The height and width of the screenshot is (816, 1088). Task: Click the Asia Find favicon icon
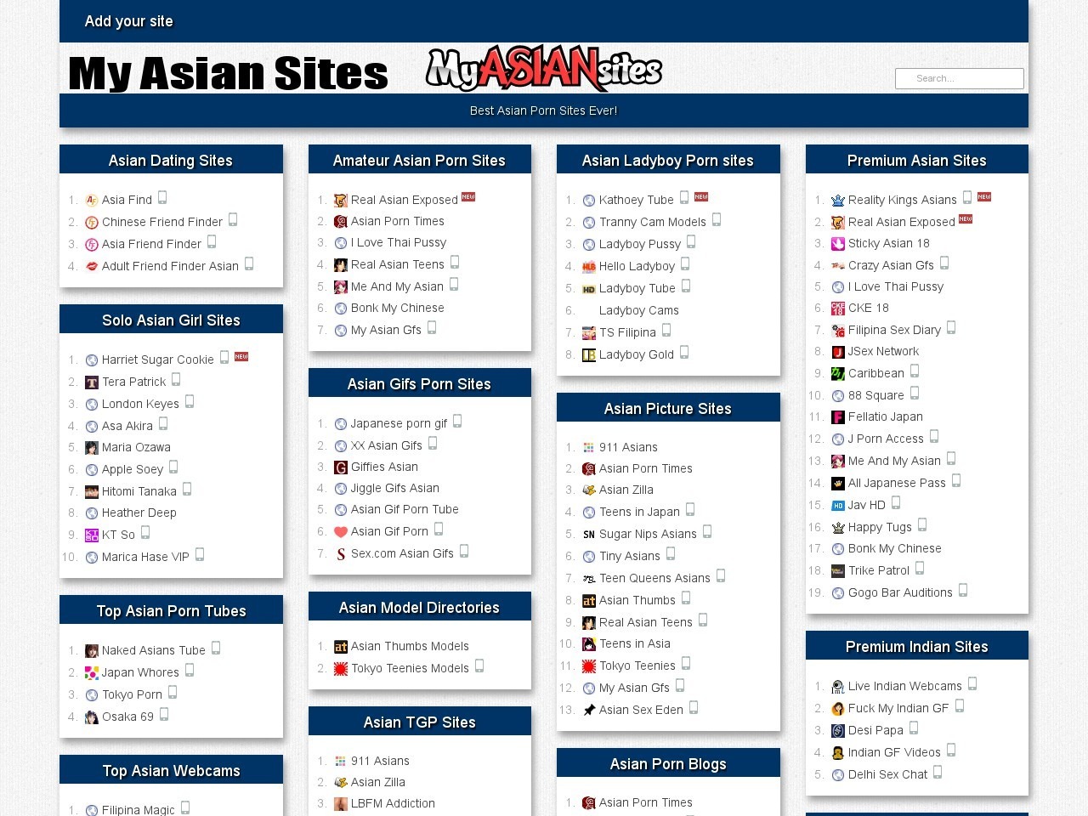pos(92,201)
